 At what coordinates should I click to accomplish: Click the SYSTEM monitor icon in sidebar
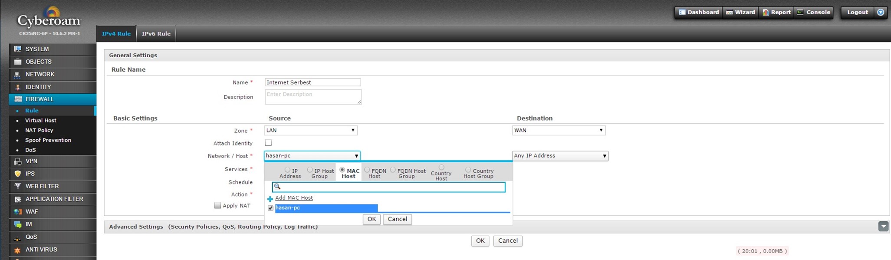point(17,49)
